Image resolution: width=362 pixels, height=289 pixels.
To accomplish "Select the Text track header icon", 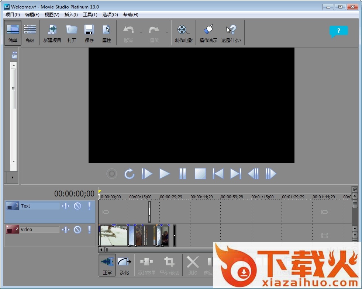I will [12, 206].
